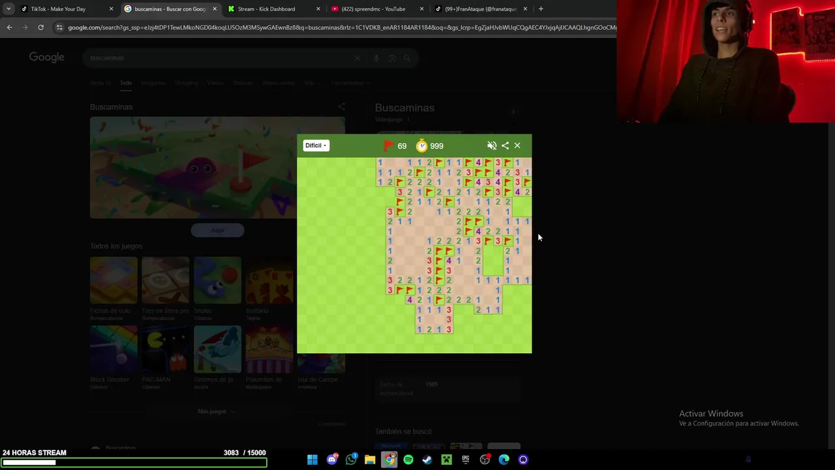
Task: Click the También se buscó heading
Action: click(x=403, y=431)
